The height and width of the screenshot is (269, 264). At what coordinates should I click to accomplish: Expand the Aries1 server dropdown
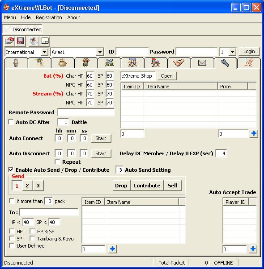100,52
